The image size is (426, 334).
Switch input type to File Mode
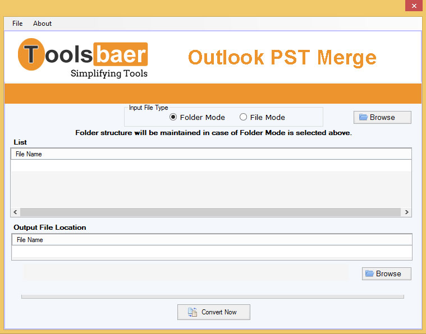click(243, 117)
